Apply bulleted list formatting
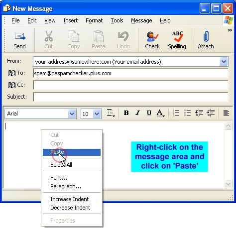Viewport: 236px width, 228px height. pos(188,113)
